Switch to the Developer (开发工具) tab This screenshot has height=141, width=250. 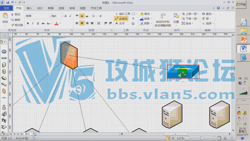pyautogui.click(x=96, y=8)
